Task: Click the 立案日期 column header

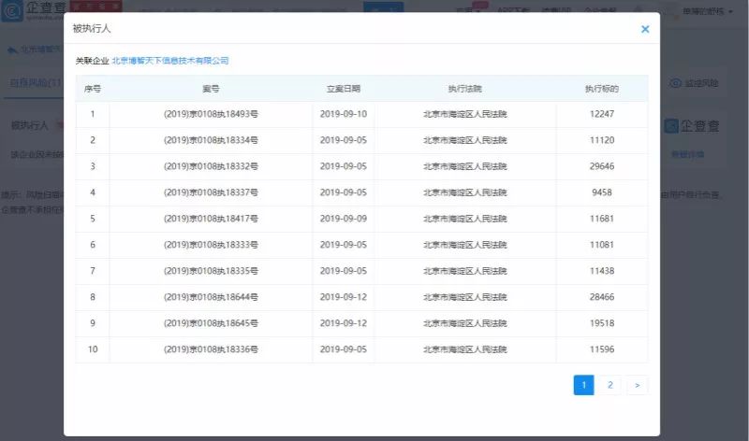Action: 344,89
